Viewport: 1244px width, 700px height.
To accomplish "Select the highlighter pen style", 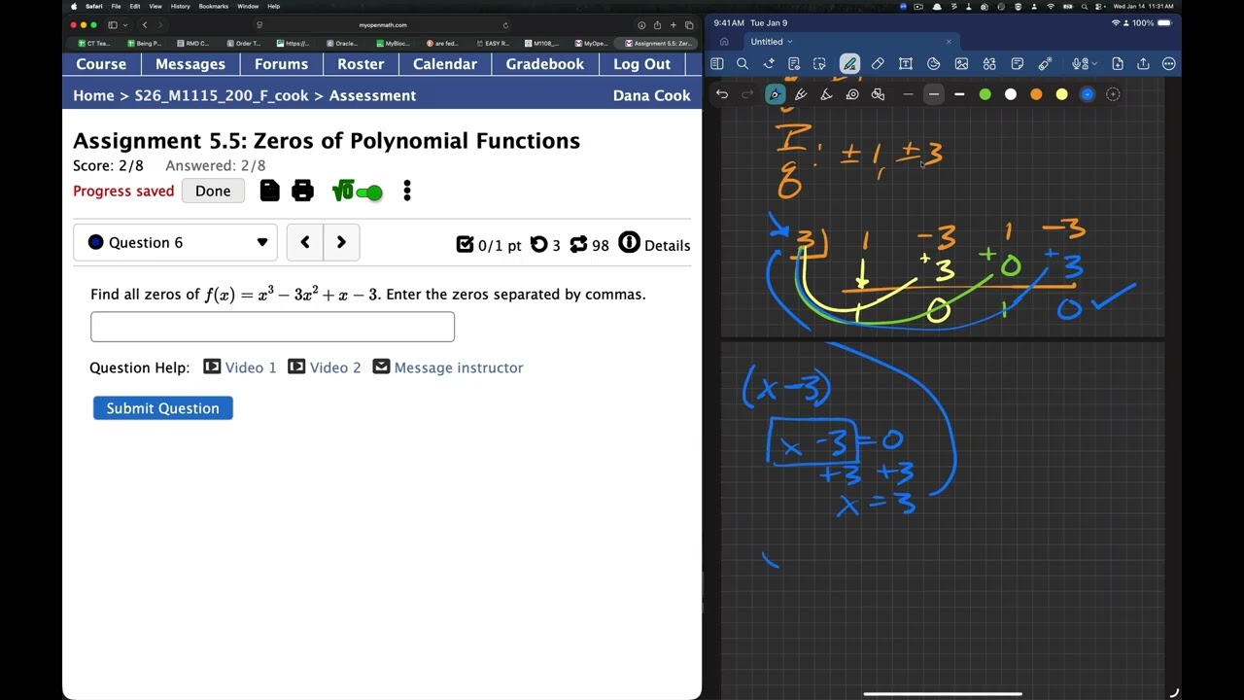I will [826, 94].
